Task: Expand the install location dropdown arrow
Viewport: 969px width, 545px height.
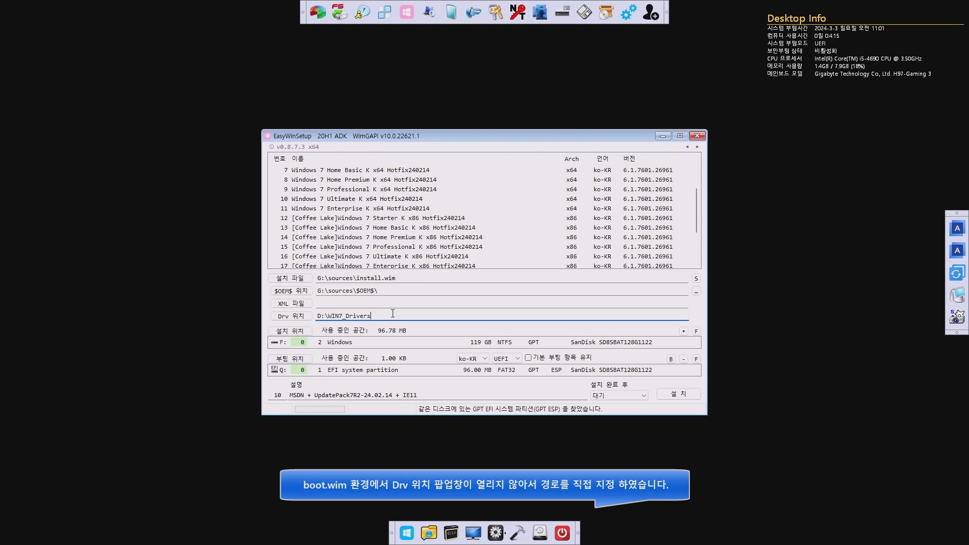Action: pos(683,332)
